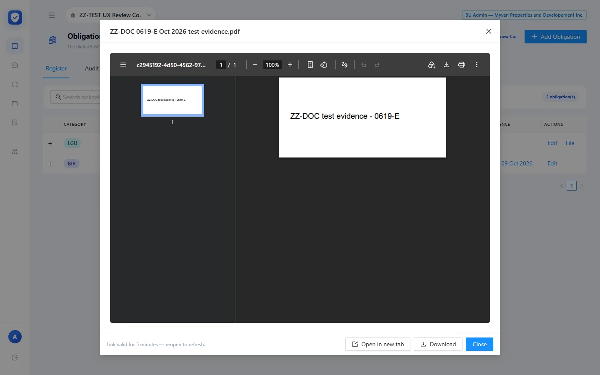Click the 09 Oct 2026 date link
600x375 pixels.
click(x=517, y=163)
